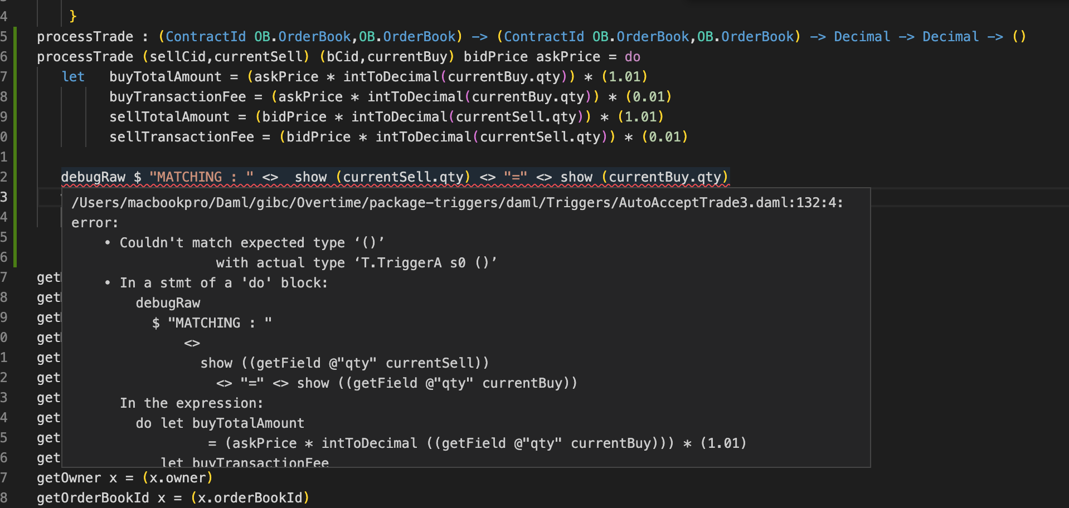
Task: Select the sellTotalAmount variable name
Action: click(x=169, y=117)
